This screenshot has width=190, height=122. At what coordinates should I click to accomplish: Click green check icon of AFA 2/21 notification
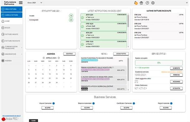pyautogui.click(x=83, y=35)
